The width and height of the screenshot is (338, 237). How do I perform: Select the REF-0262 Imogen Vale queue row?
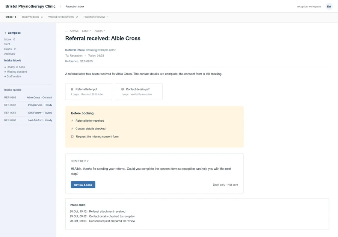point(28,105)
